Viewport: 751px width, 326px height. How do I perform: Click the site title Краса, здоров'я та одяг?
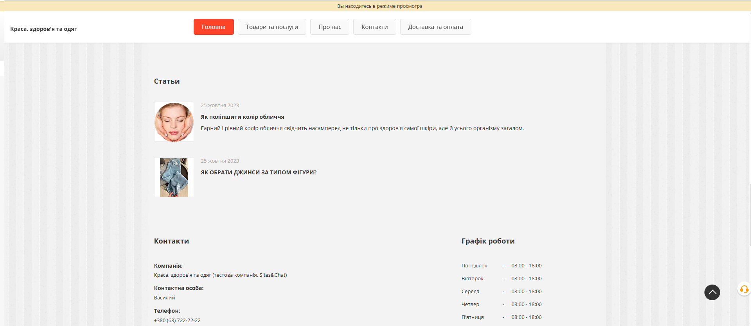click(43, 29)
